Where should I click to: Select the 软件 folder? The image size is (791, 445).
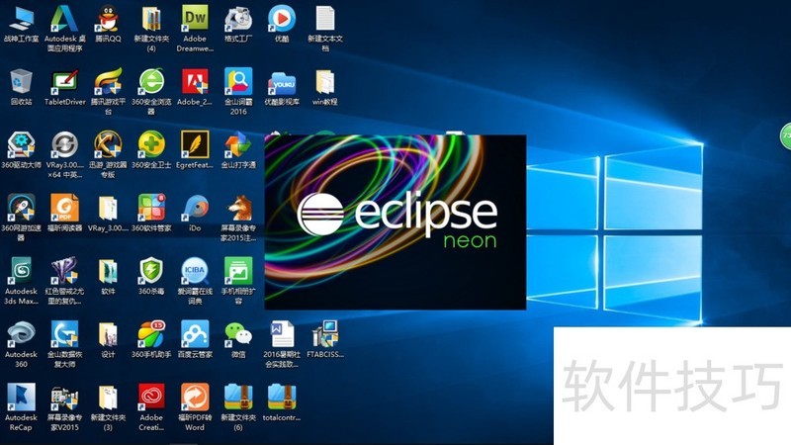click(108, 271)
